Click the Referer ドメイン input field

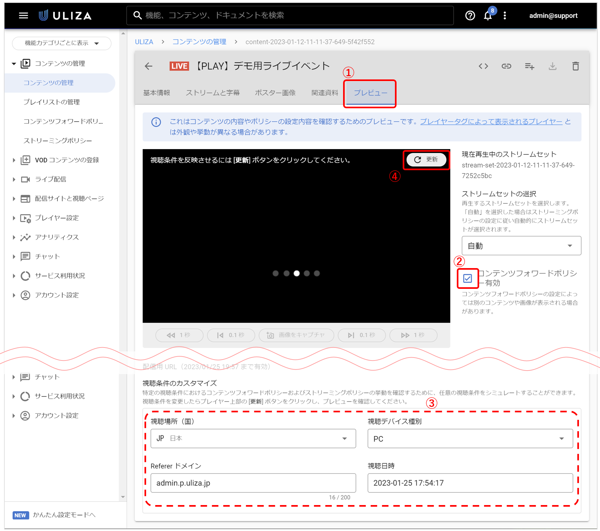point(253,483)
